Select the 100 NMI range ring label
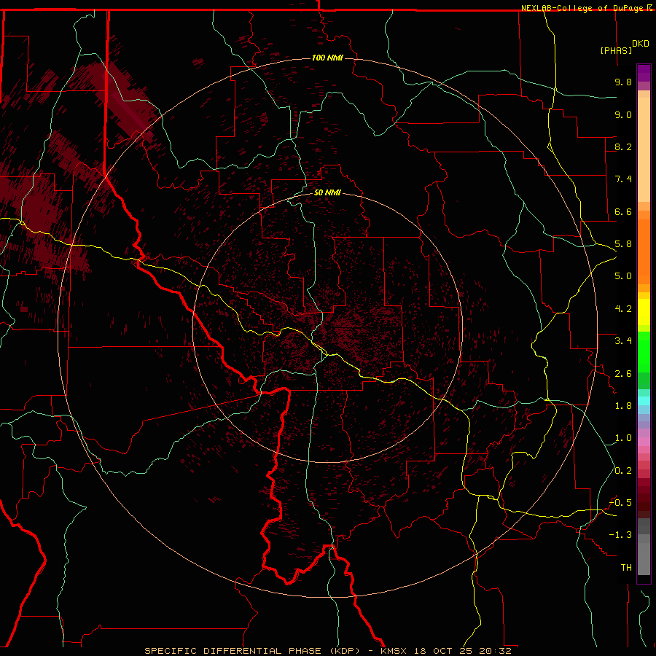 click(x=327, y=58)
